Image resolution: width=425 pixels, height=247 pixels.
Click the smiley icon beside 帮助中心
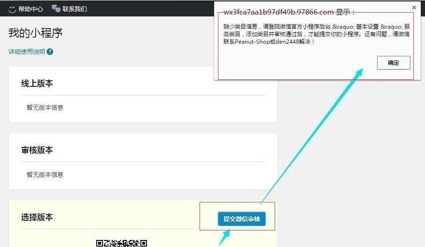(12, 9)
